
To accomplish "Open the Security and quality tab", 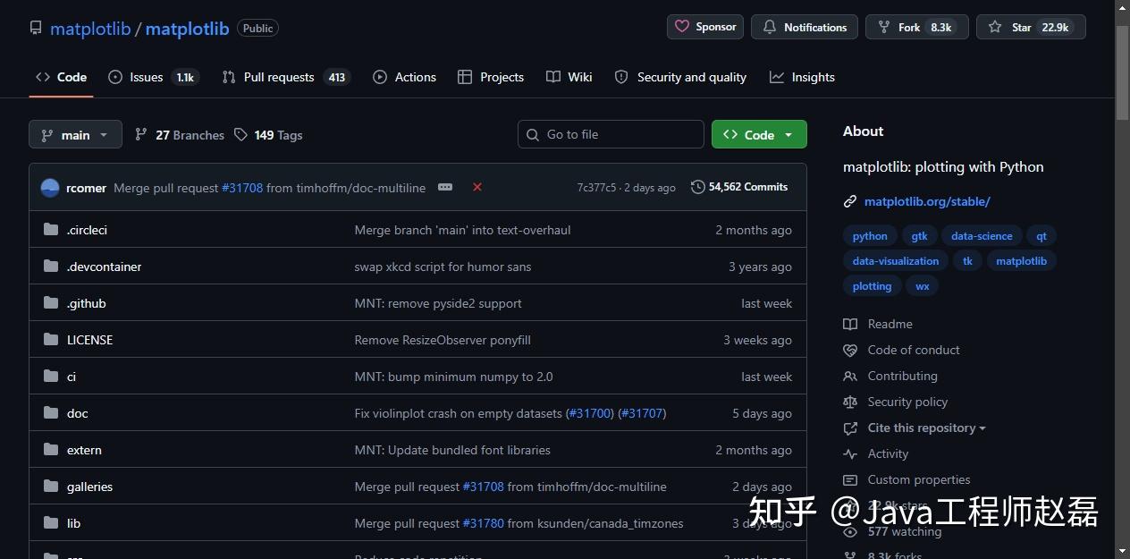I will pyautogui.click(x=681, y=77).
